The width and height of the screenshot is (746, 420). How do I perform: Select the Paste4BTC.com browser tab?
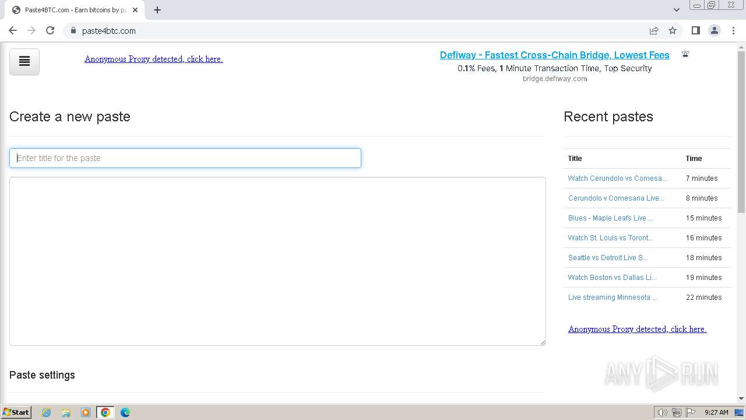(74, 10)
